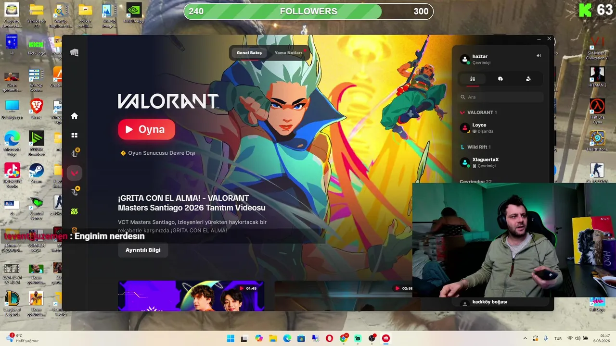This screenshot has width=616, height=346.
Task: Open the Windows Start menu
Action: pyautogui.click(x=230, y=338)
